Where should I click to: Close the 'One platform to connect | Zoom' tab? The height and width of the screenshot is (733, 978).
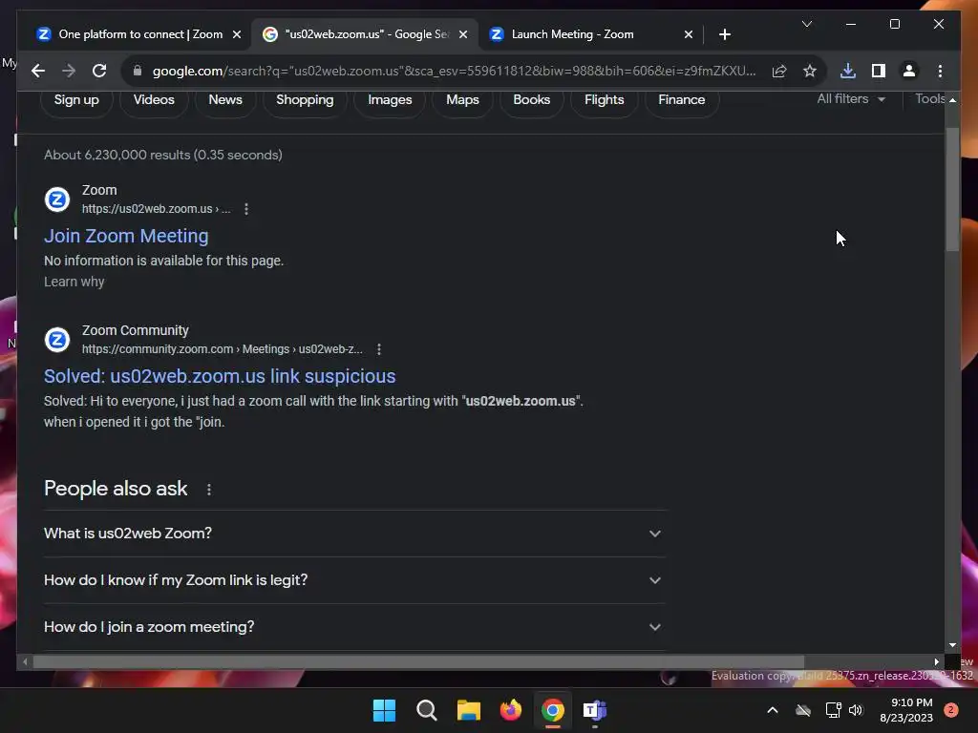pyautogui.click(x=237, y=34)
